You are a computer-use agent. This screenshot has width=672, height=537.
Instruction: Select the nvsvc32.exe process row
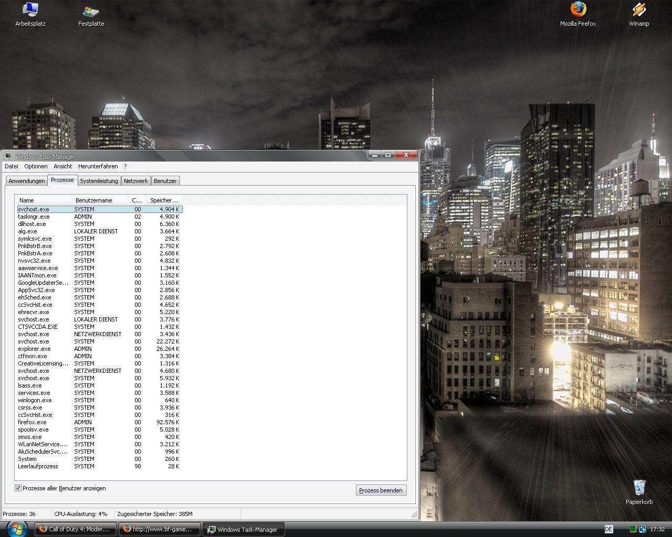pos(99,261)
